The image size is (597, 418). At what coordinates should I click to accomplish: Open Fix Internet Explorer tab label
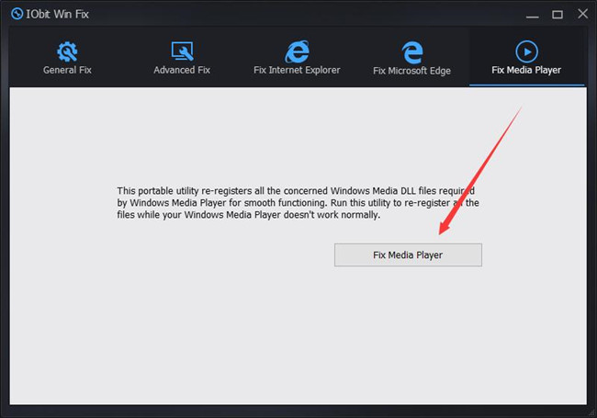tap(297, 70)
